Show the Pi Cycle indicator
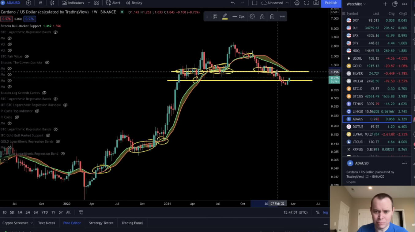The height and width of the screenshot is (232, 415). point(17,117)
